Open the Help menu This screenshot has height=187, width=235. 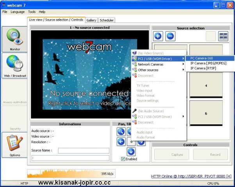pyautogui.click(x=42, y=12)
